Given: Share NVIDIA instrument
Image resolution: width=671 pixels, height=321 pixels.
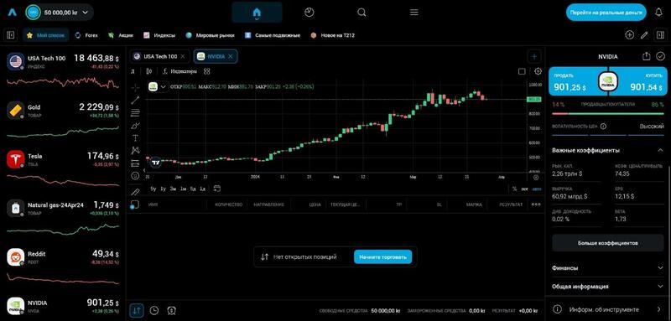Looking at the screenshot, I should click(646, 56).
